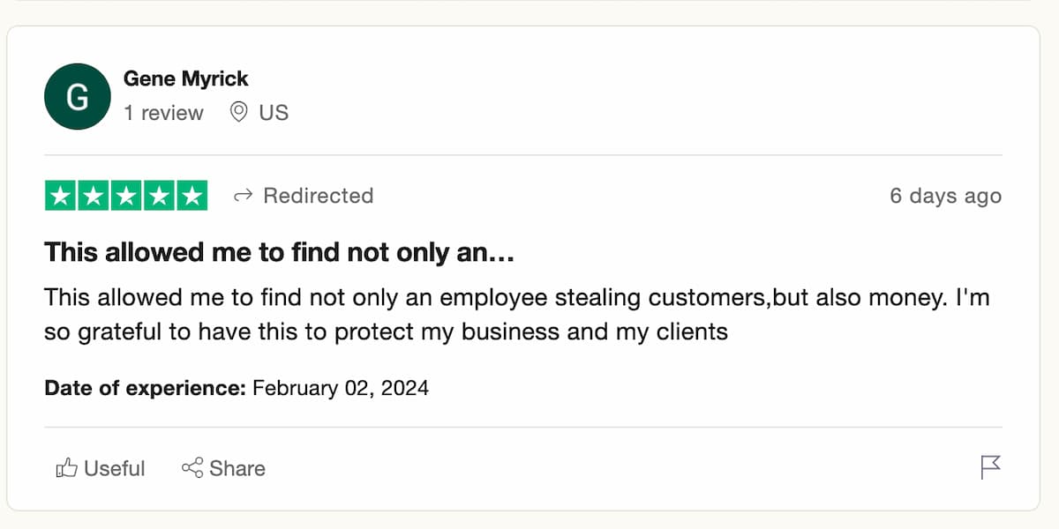Screen dimensions: 1059x529
Task: Click the second green rating star
Action: coord(94,196)
